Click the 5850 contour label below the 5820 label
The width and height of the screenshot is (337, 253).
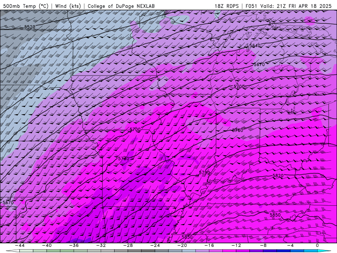click(275, 215)
